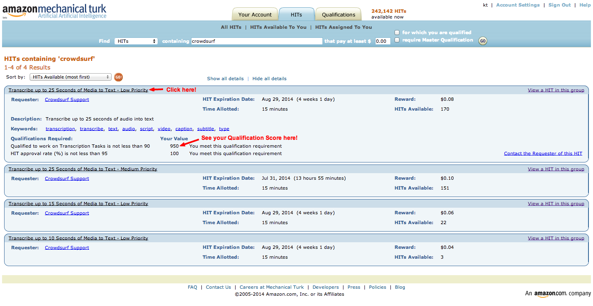Image resolution: width=593 pixels, height=306 pixels.
Task: Click the Amazon.com company logo in footer
Action: click(x=558, y=293)
